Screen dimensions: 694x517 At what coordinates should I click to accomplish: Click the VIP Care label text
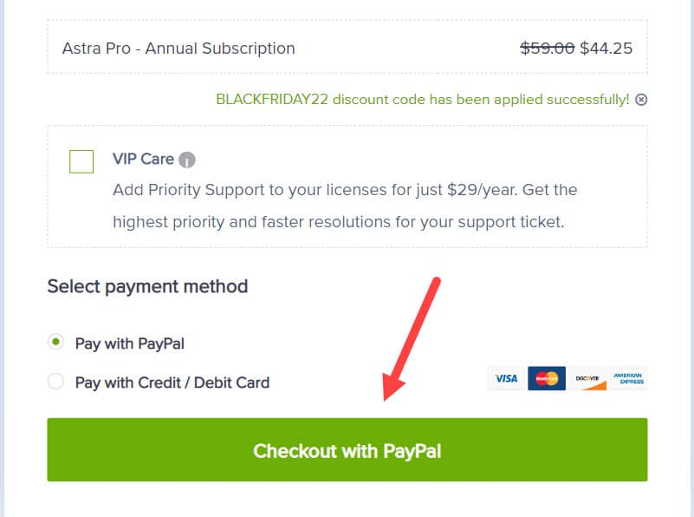pyautogui.click(x=143, y=160)
